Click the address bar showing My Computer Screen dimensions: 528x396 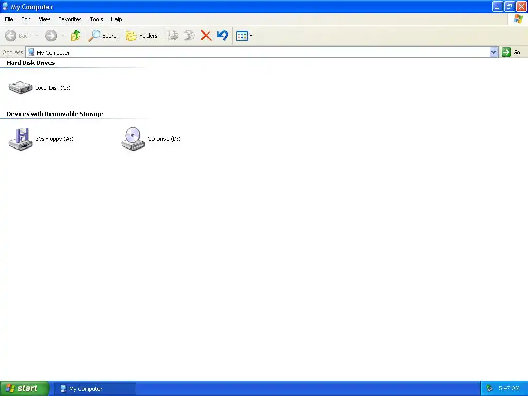pos(258,52)
